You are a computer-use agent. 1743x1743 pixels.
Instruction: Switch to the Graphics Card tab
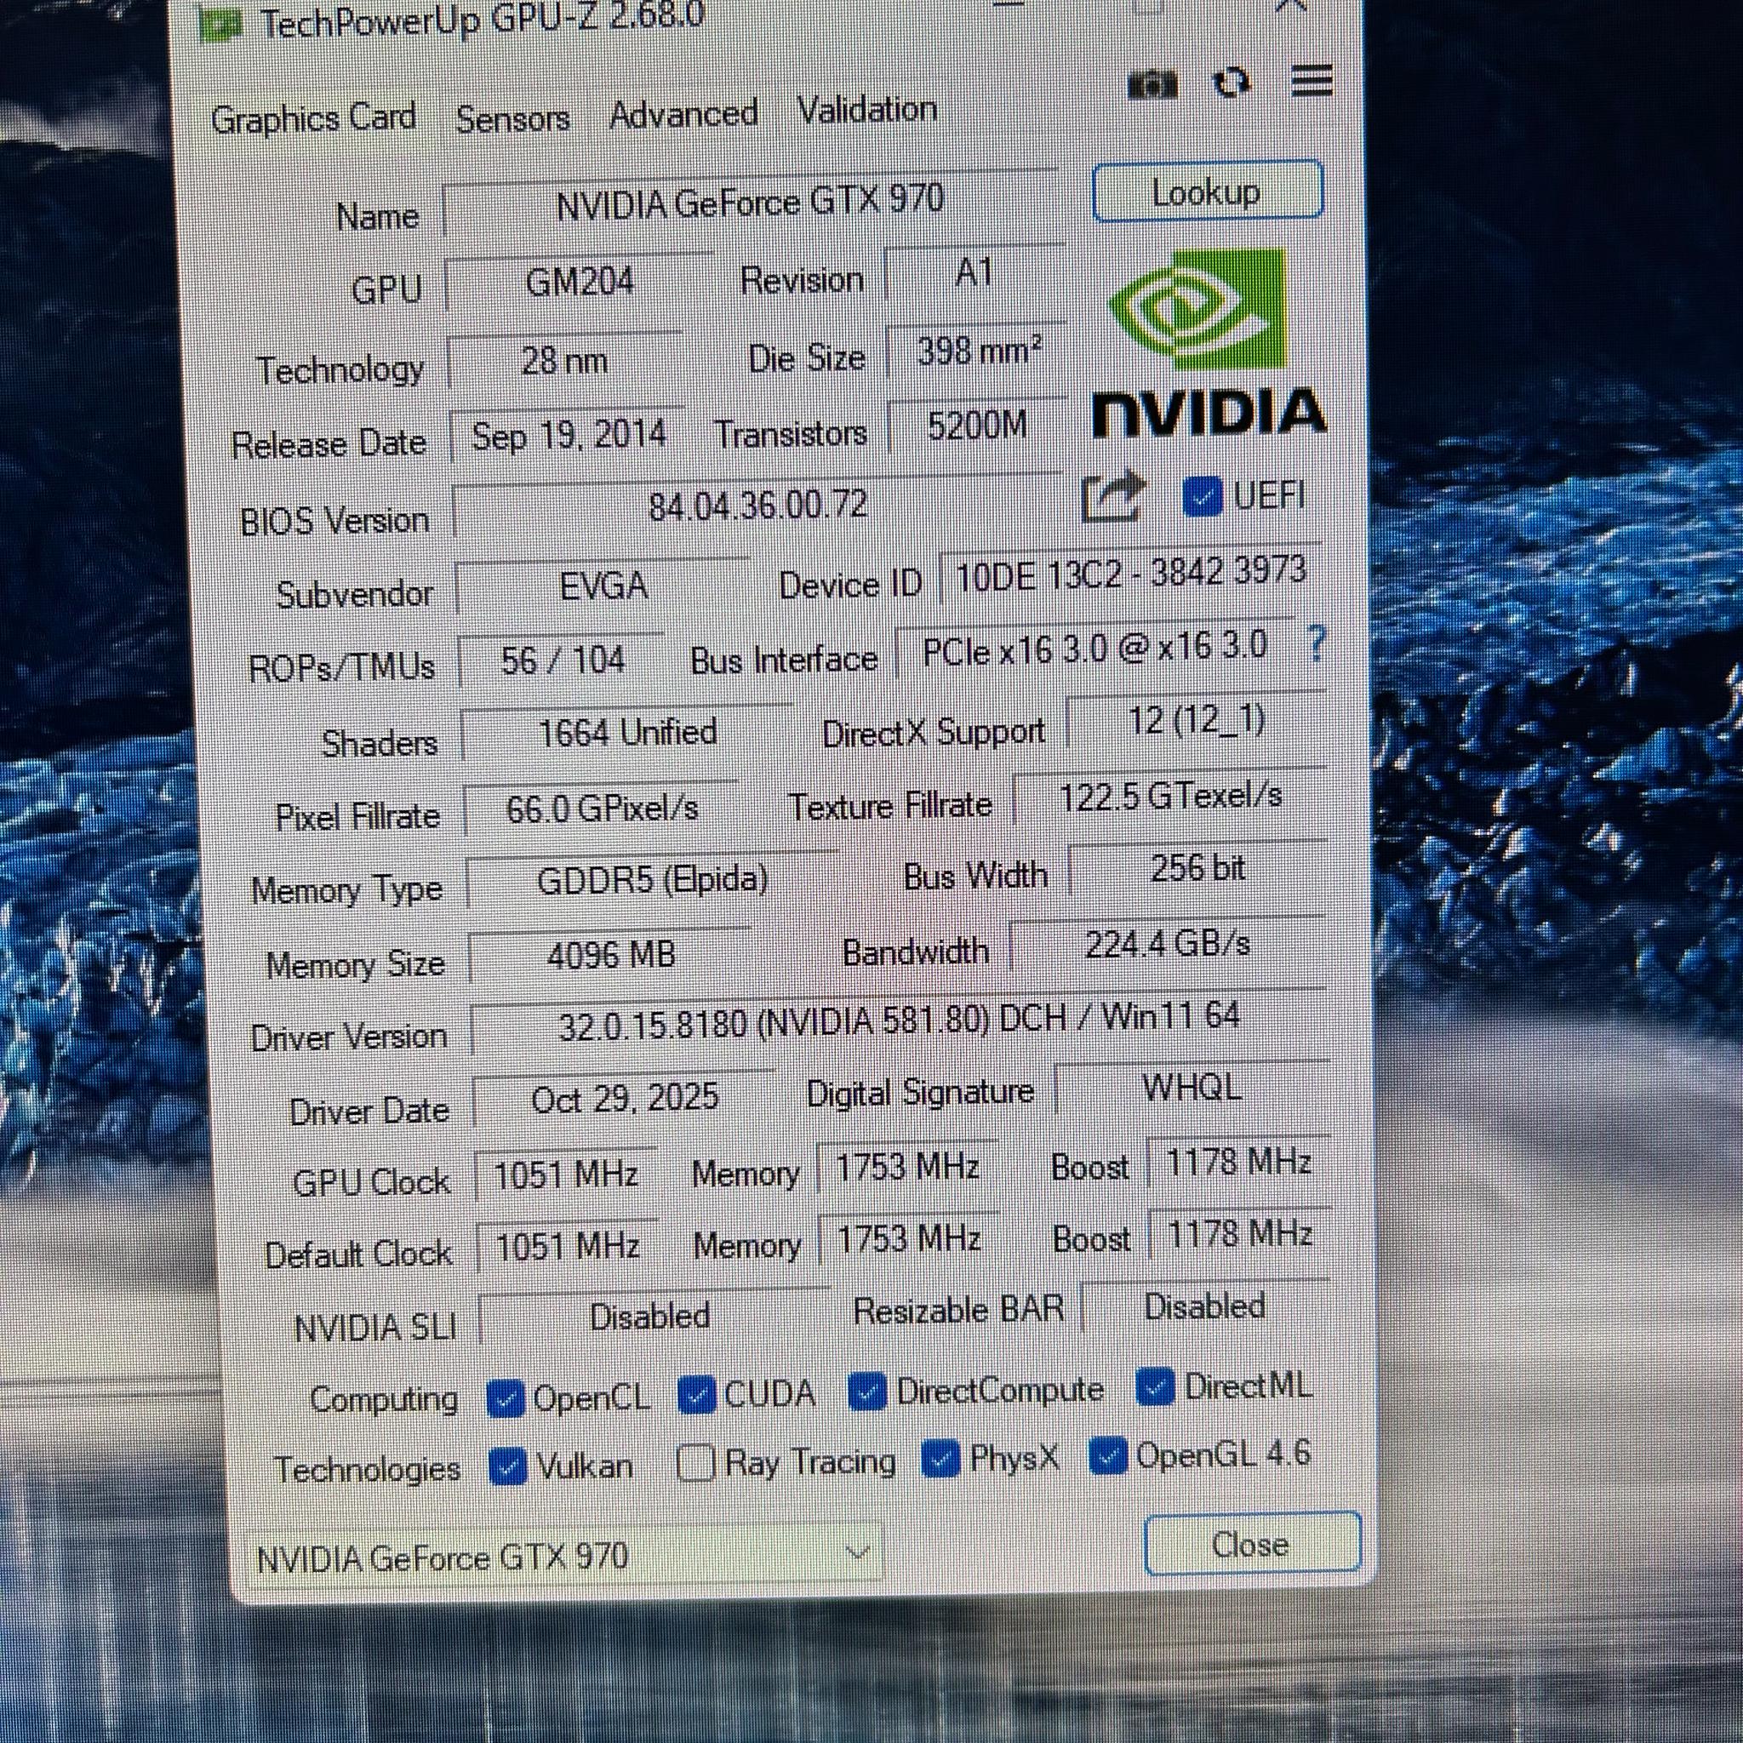[x=313, y=119]
